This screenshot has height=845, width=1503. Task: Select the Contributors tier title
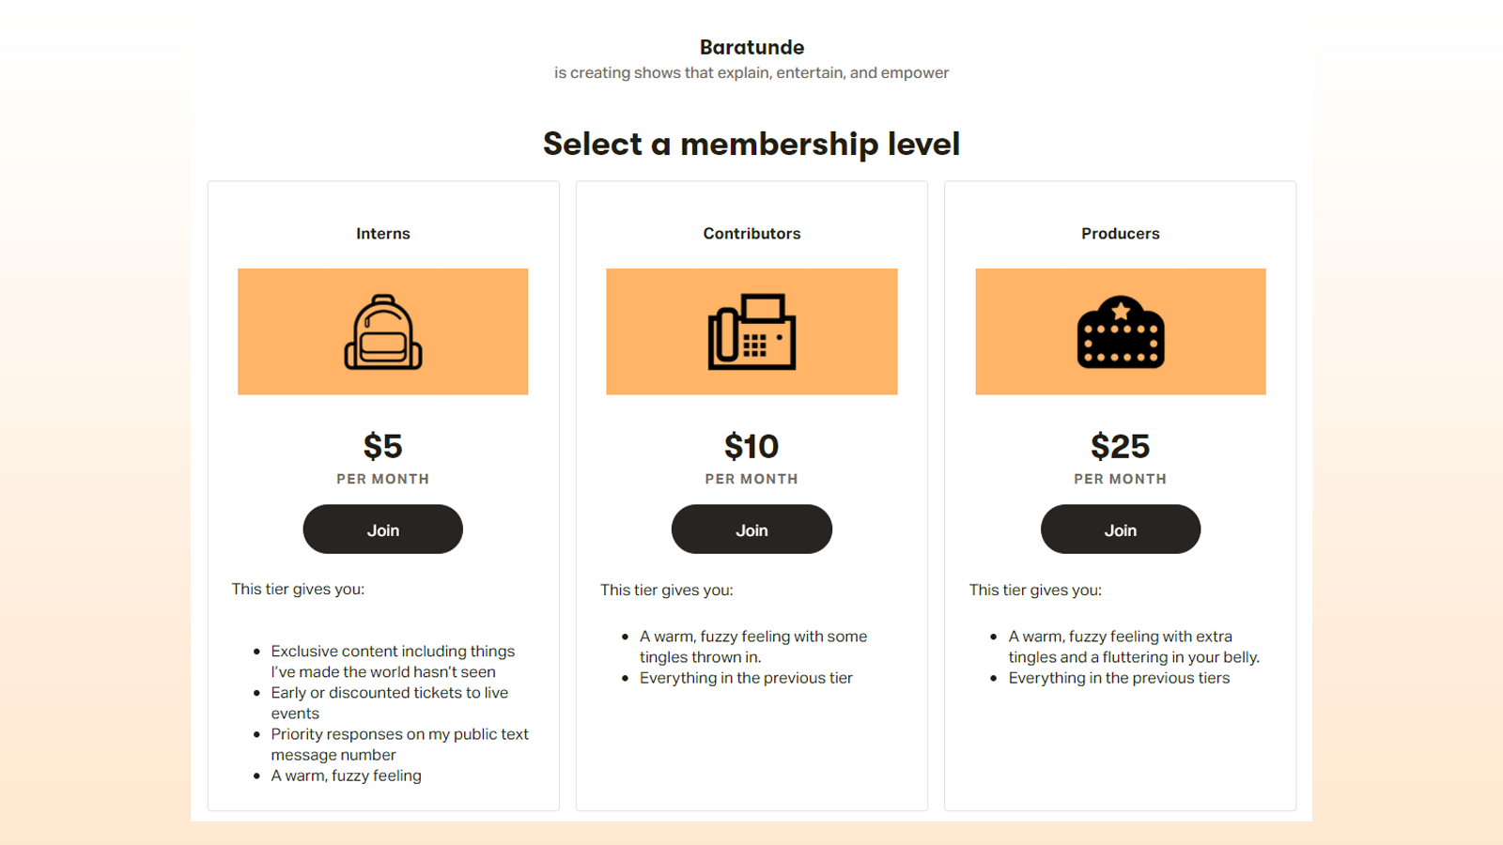coord(751,234)
